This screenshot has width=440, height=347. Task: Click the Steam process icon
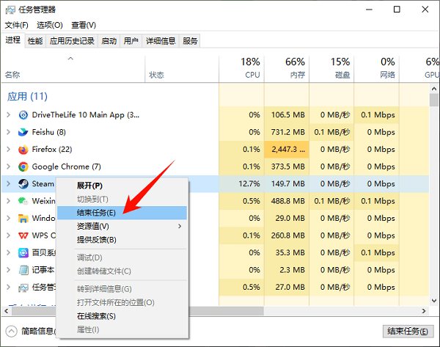click(23, 184)
